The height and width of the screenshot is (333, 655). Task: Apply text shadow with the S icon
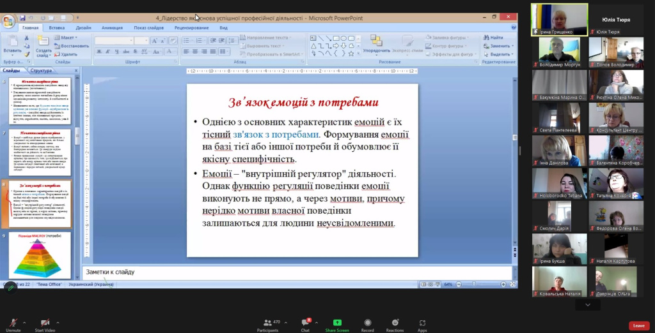pos(136,52)
